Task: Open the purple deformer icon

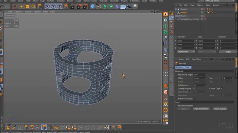Action: tap(117, 6)
